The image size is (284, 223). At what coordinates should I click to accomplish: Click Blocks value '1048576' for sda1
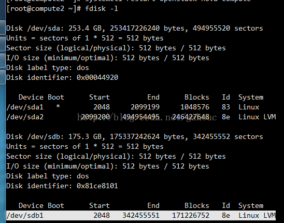195,107
